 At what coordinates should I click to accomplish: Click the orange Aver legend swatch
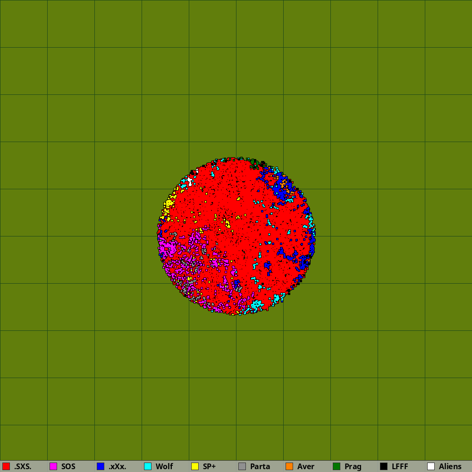pos(289,466)
